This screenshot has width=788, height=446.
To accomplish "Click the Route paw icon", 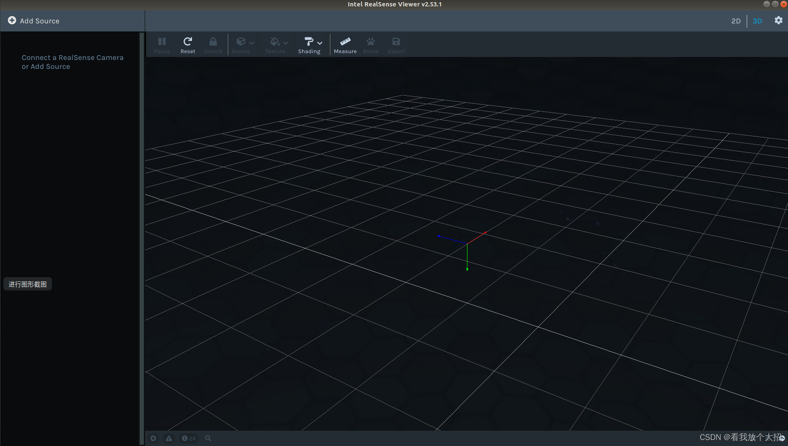I will pyautogui.click(x=371, y=41).
